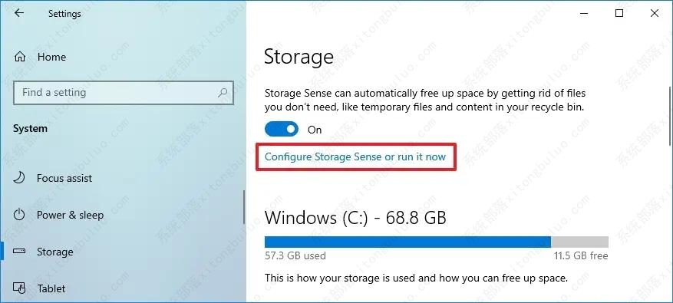Maximize the Settings window
Image resolution: width=673 pixels, height=303 pixels.
pos(619,13)
